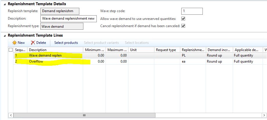
Task: Sort by Description column header
Action: 55,50
